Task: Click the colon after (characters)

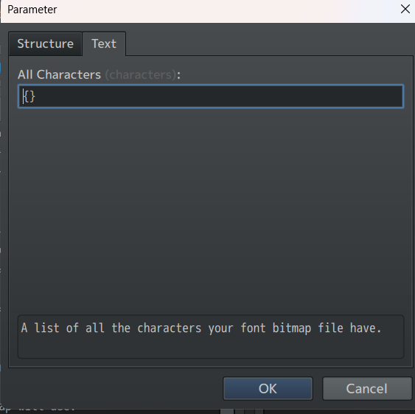Action: coord(179,75)
